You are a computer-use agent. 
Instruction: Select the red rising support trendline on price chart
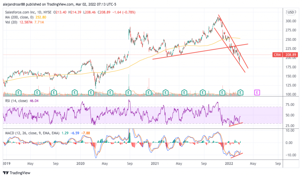click(200, 51)
